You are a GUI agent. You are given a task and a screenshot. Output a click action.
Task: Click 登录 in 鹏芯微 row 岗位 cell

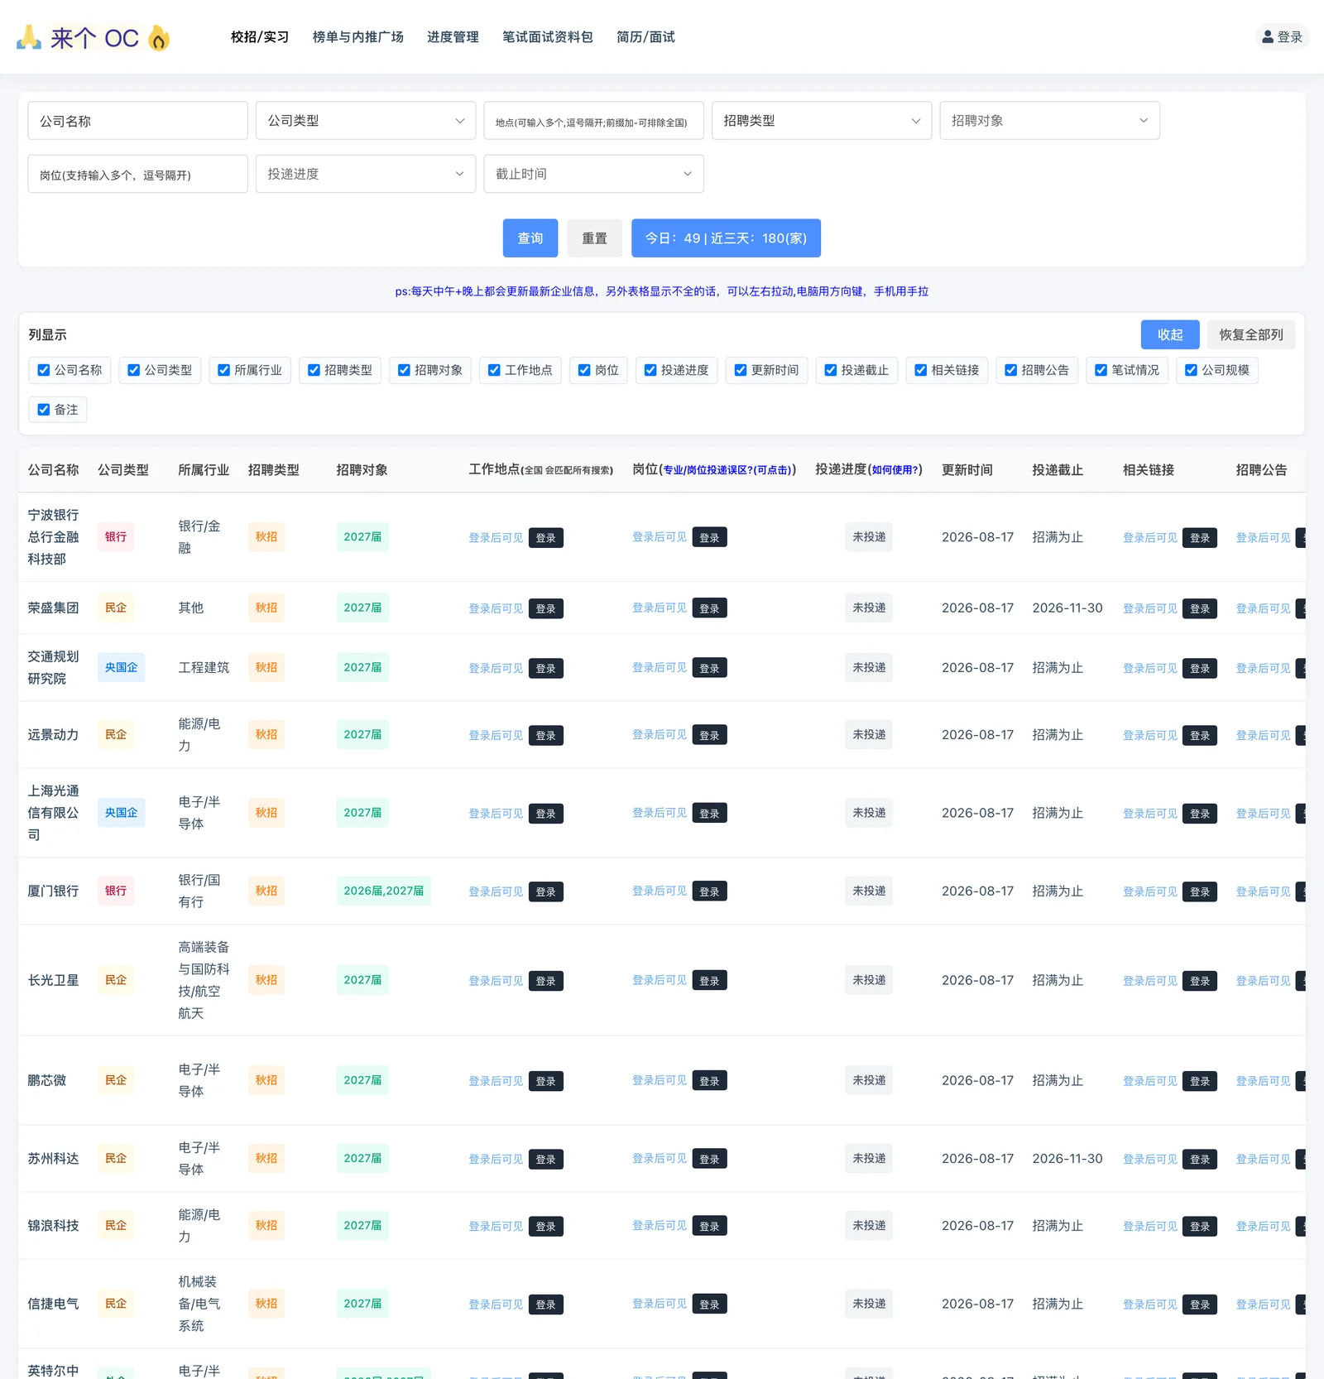pyautogui.click(x=709, y=1081)
